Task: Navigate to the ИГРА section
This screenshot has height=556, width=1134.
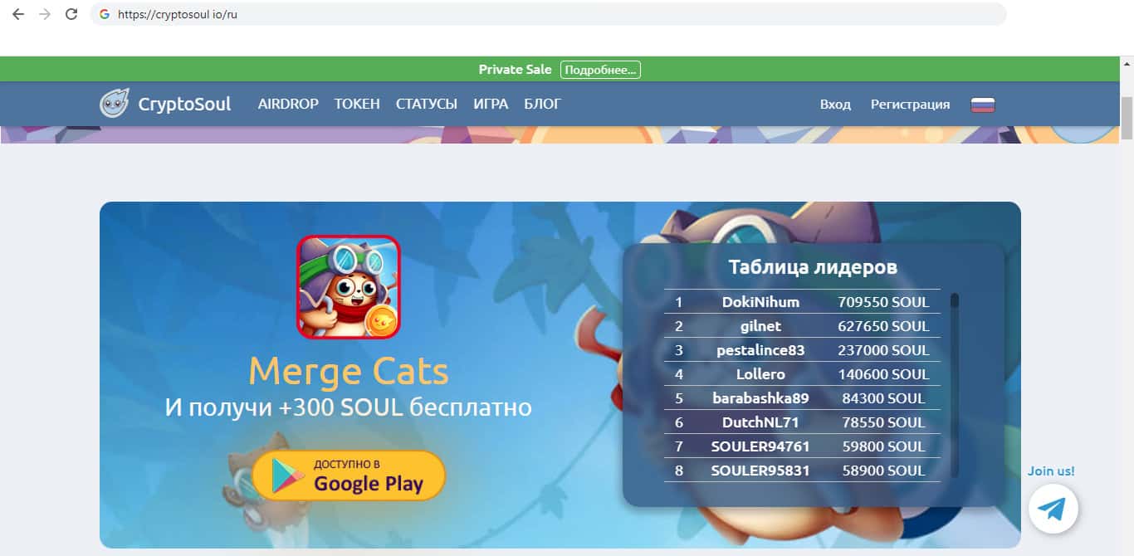Action: coord(491,104)
